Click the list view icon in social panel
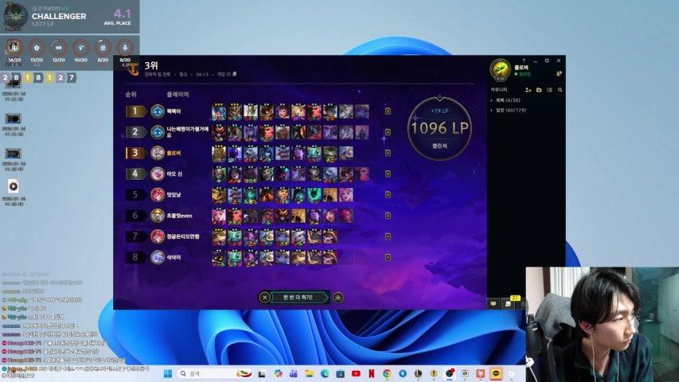Viewport: 679px width, 382px height. click(549, 90)
